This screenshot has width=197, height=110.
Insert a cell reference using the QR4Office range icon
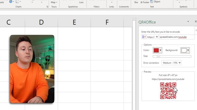144,37
